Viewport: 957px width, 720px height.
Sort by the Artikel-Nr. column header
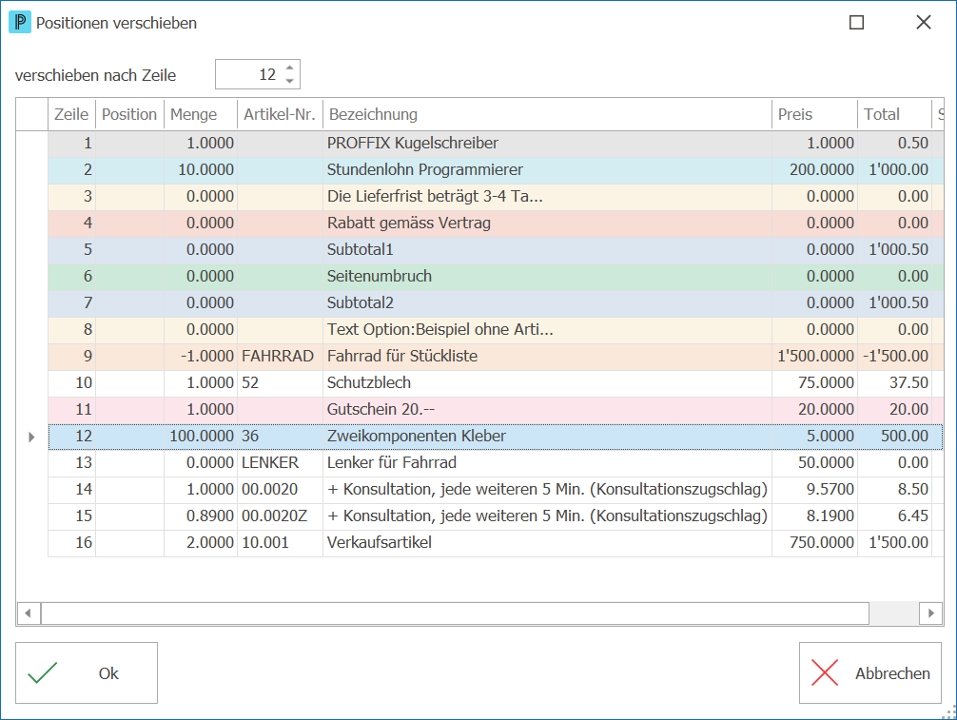(280, 114)
